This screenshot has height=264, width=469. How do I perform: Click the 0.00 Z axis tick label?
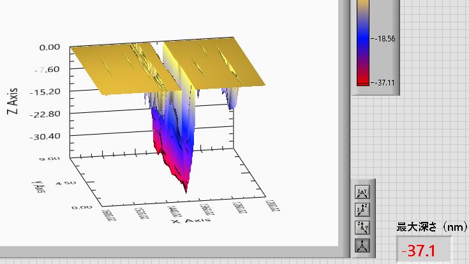coord(50,47)
